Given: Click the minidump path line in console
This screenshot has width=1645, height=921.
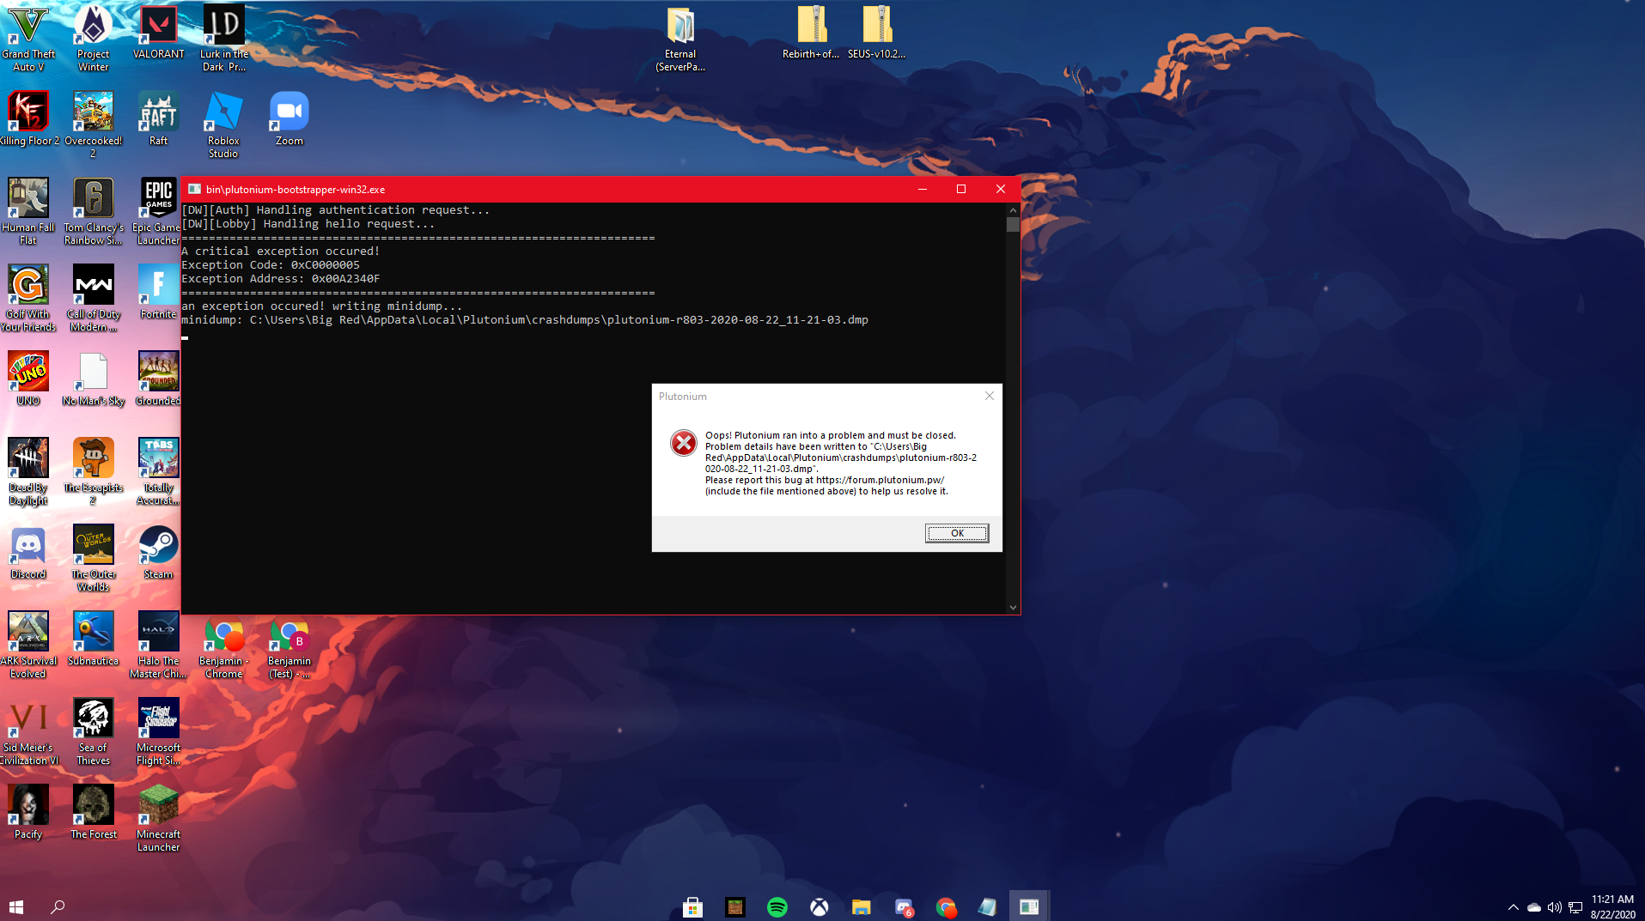Looking at the screenshot, I should [525, 319].
